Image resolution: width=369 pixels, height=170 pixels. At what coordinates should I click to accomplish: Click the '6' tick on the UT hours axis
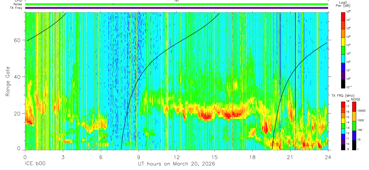click(101, 157)
